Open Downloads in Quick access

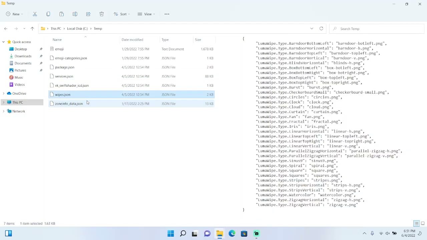pos(23,56)
